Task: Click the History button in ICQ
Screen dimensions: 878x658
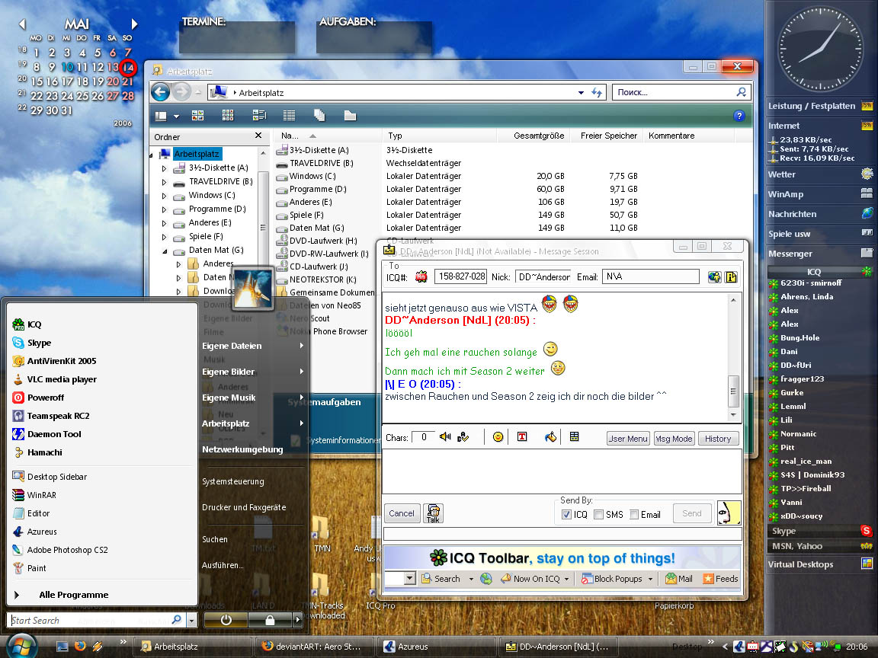Action: [x=717, y=439]
